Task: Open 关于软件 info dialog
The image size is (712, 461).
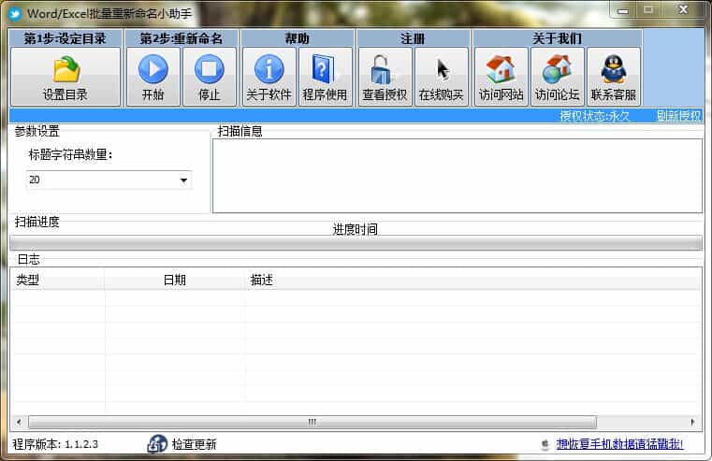Action: tap(269, 77)
